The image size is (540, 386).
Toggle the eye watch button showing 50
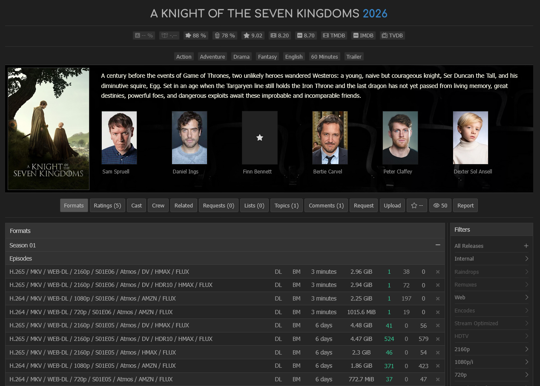pyautogui.click(x=440, y=205)
